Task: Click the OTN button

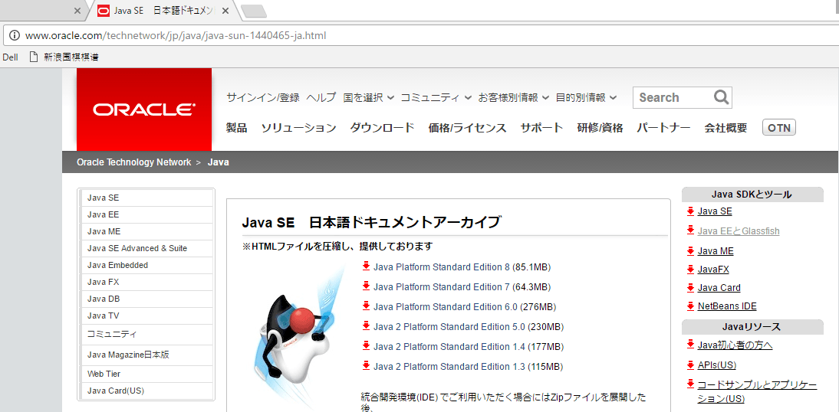Action: (x=779, y=128)
